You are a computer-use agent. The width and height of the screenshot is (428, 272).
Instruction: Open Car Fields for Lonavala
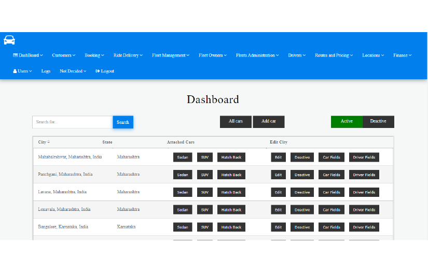[x=332, y=210]
